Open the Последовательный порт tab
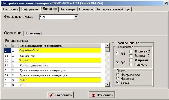The height and width of the screenshot is (100, 169). (113, 9)
